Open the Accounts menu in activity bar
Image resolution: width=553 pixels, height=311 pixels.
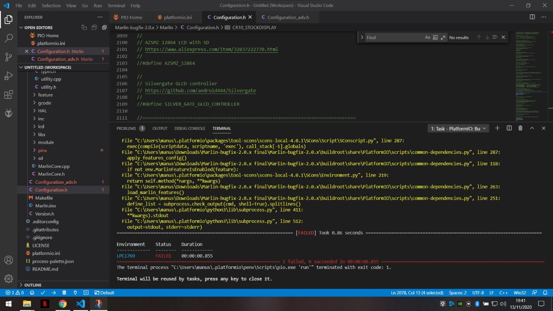pos(8,260)
